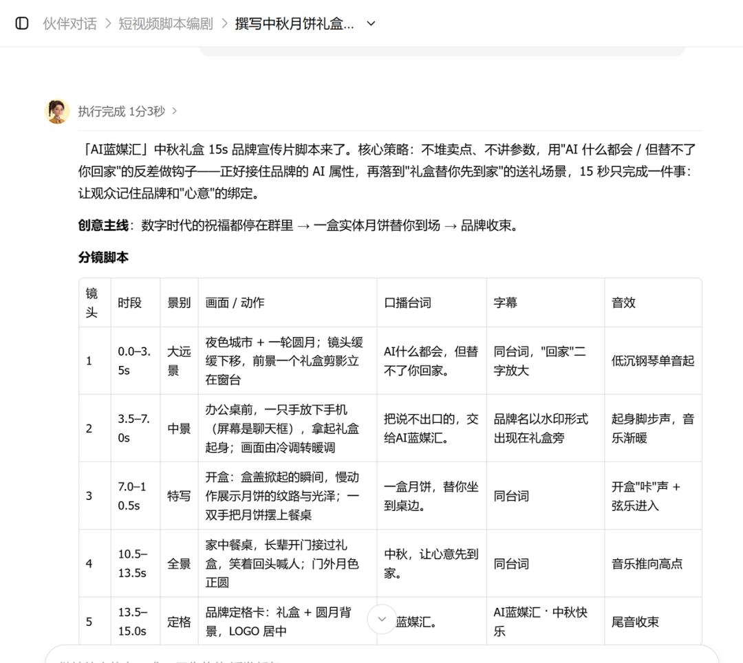This screenshot has width=743, height=663.
Task: Click the conversation title 撰写中秋月饼礼盒
Action: pyautogui.click(x=294, y=23)
